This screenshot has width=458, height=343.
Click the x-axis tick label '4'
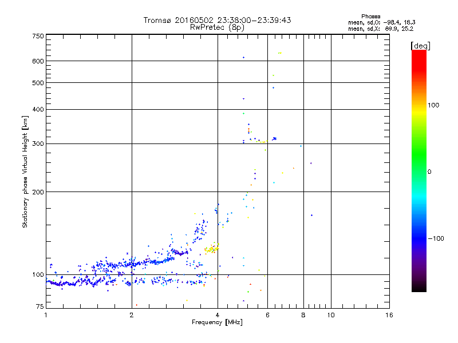point(218,315)
